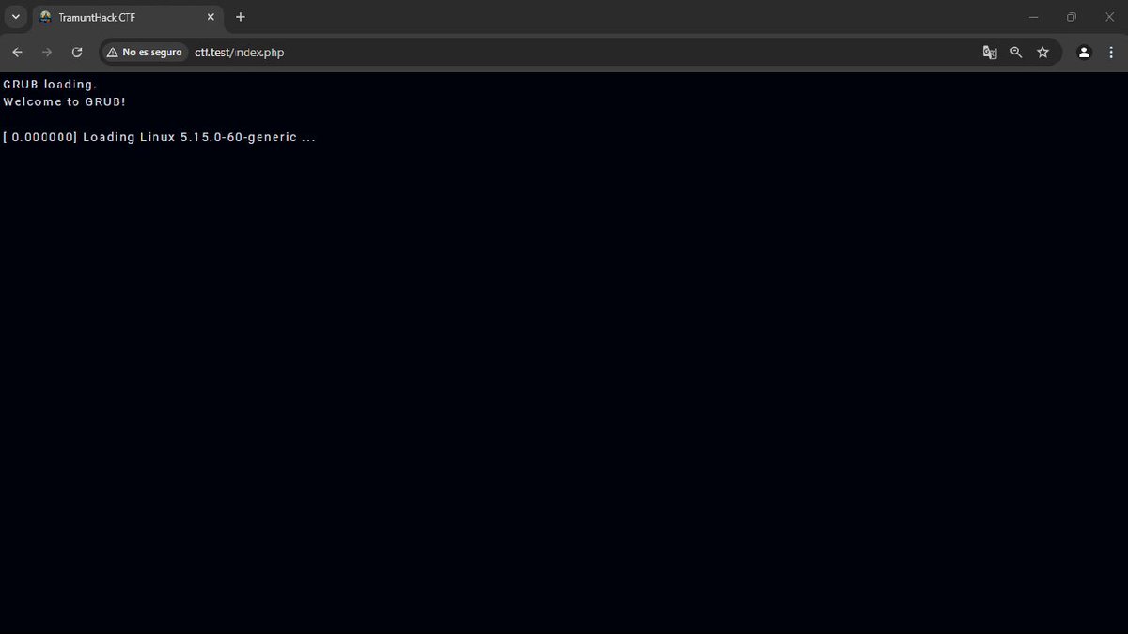Screen dimensions: 1128x634
Task: Open the zoom magnifier icon
Action: click(x=1016, y=53)
